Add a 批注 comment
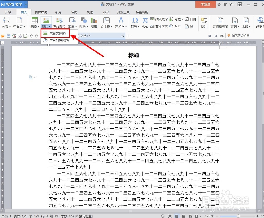Viewport: 264px width, 218px height. pos(204,22)
